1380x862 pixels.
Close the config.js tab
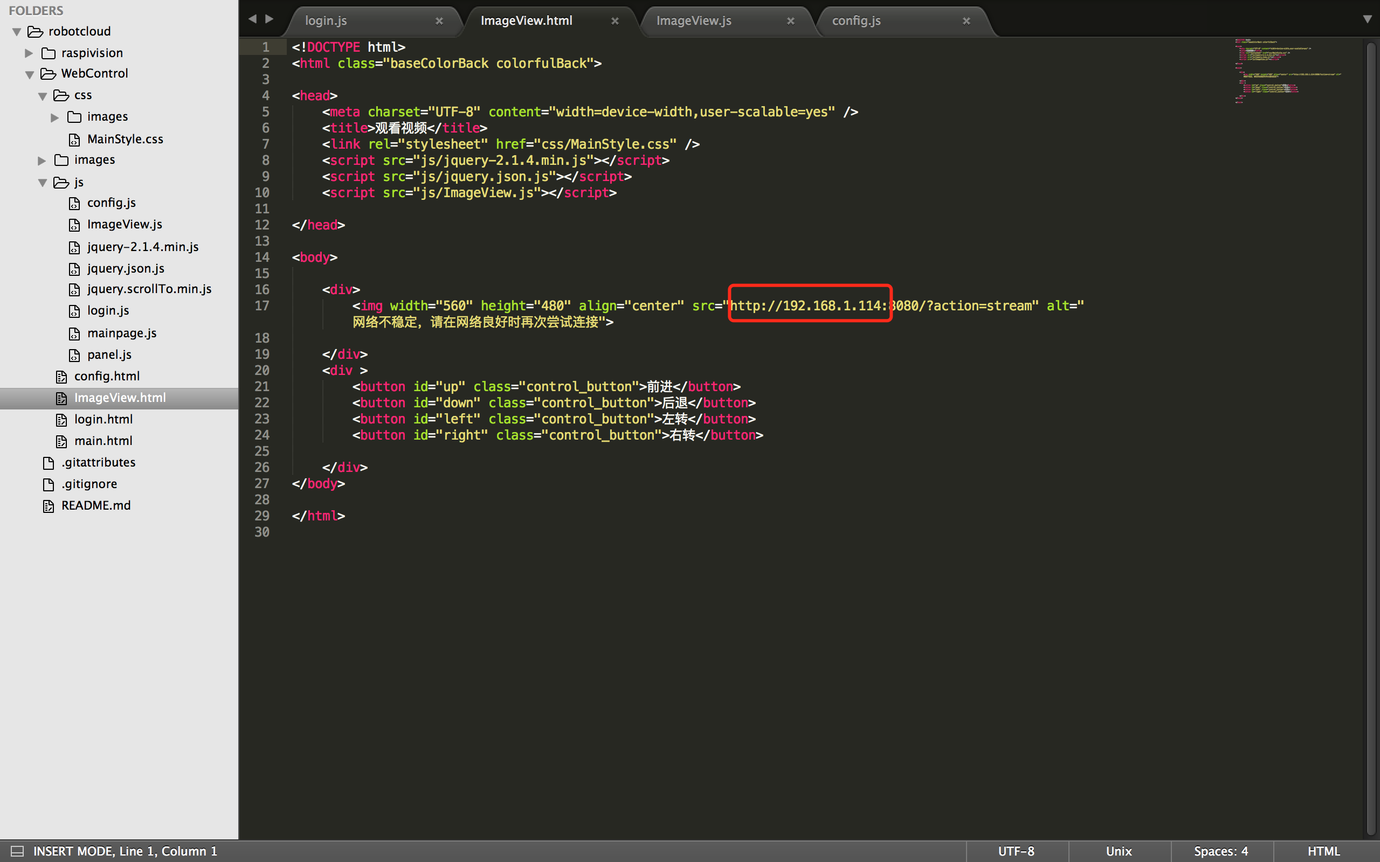tap(966, 21)
